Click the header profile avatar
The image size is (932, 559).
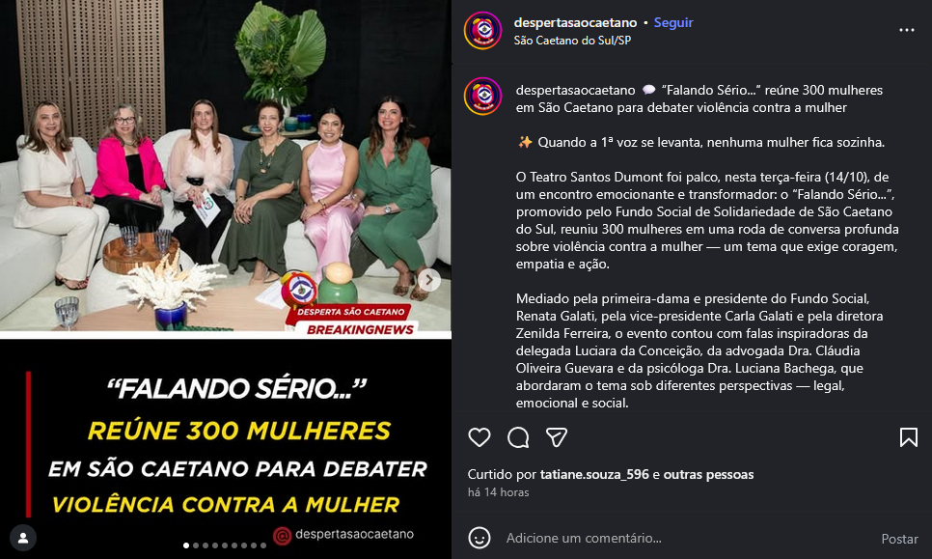coord(483,30)
